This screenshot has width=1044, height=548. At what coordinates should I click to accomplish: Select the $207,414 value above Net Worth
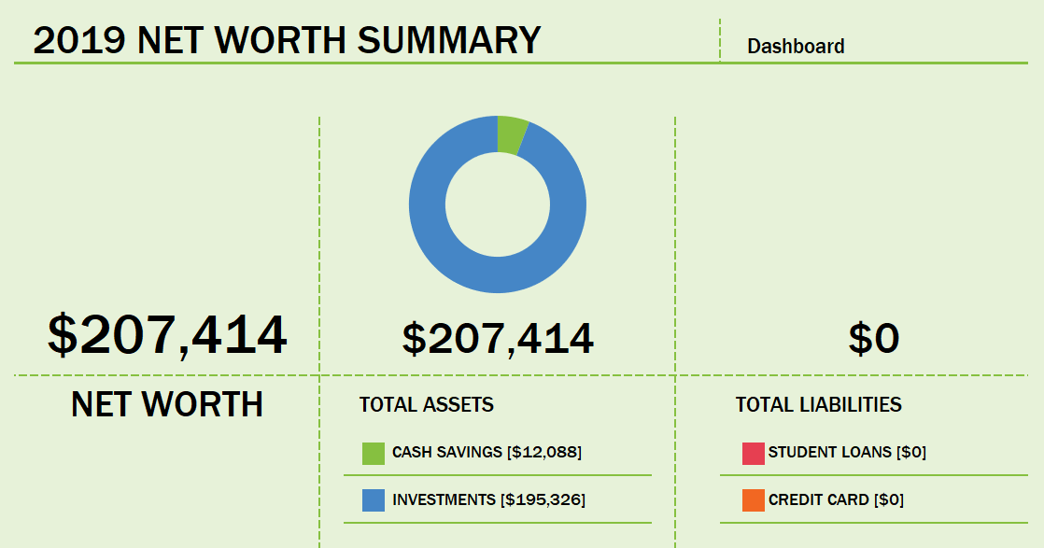click(167, 335)
